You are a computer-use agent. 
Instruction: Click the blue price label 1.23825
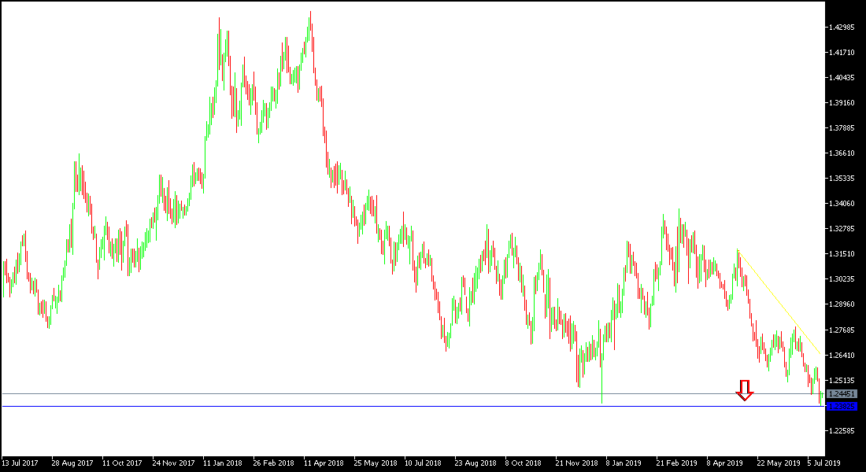(x=842, y=407)
